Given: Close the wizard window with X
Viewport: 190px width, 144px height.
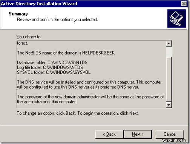Looking at the screenshot, I should click(184, 3).
